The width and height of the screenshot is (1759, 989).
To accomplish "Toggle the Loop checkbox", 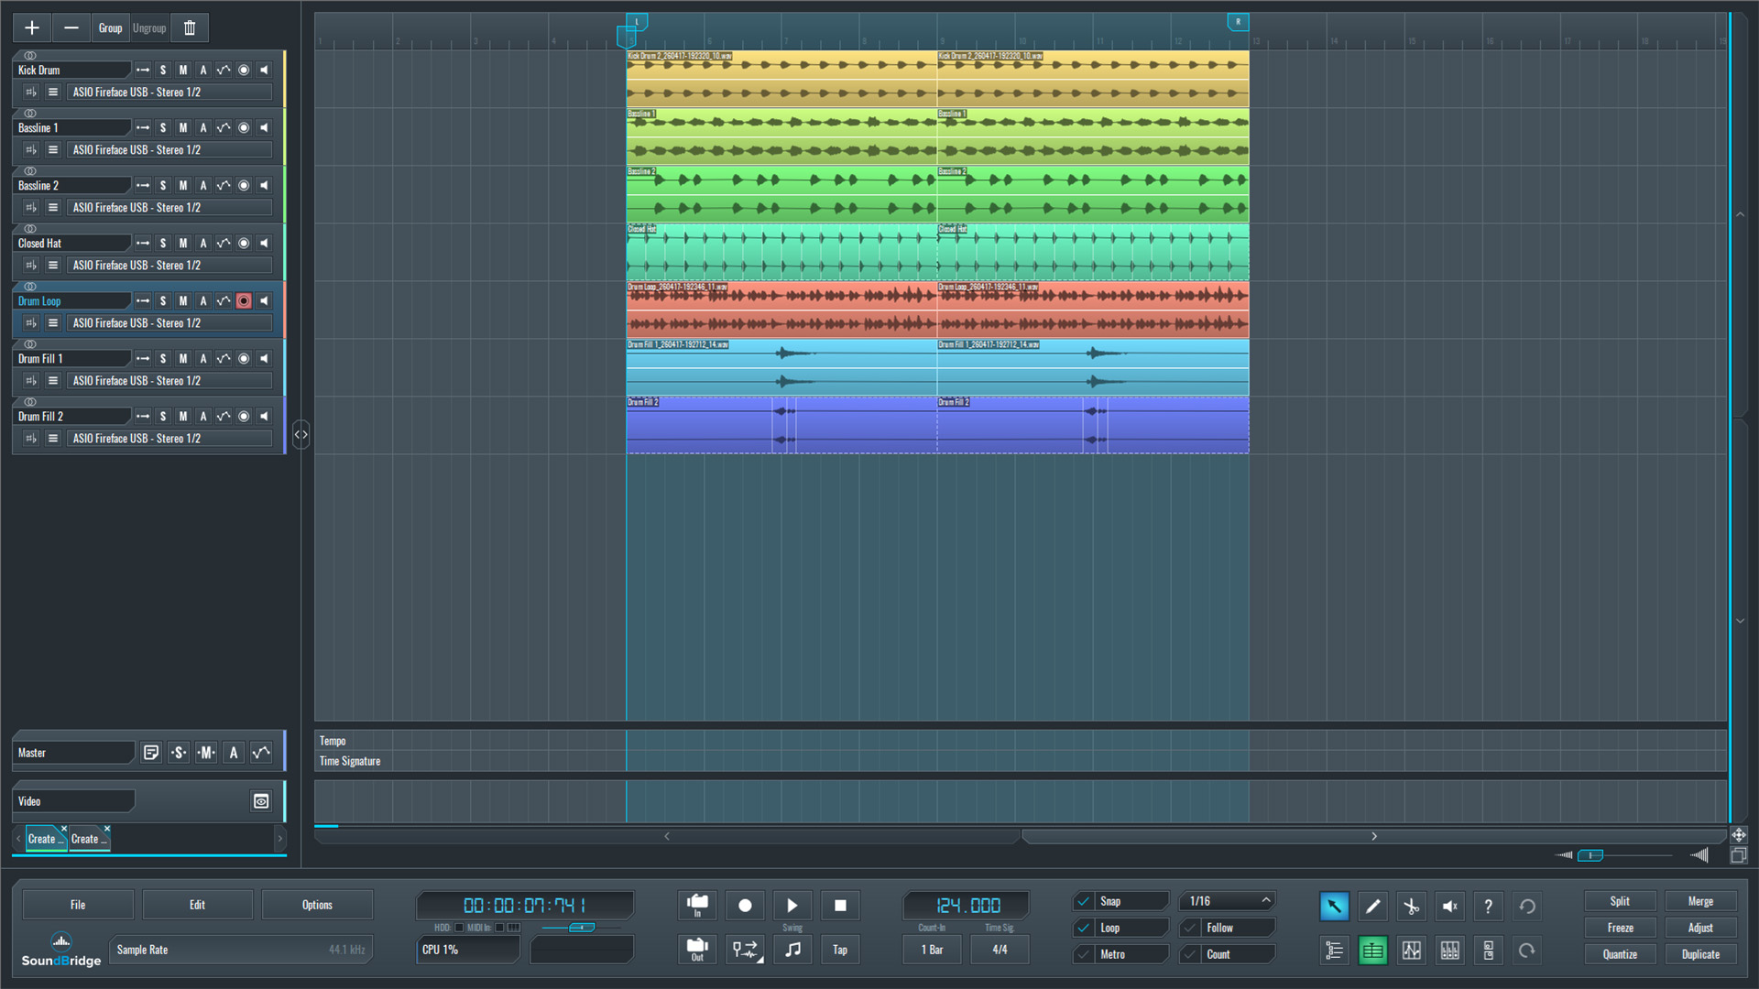I will coord(1083,928).
